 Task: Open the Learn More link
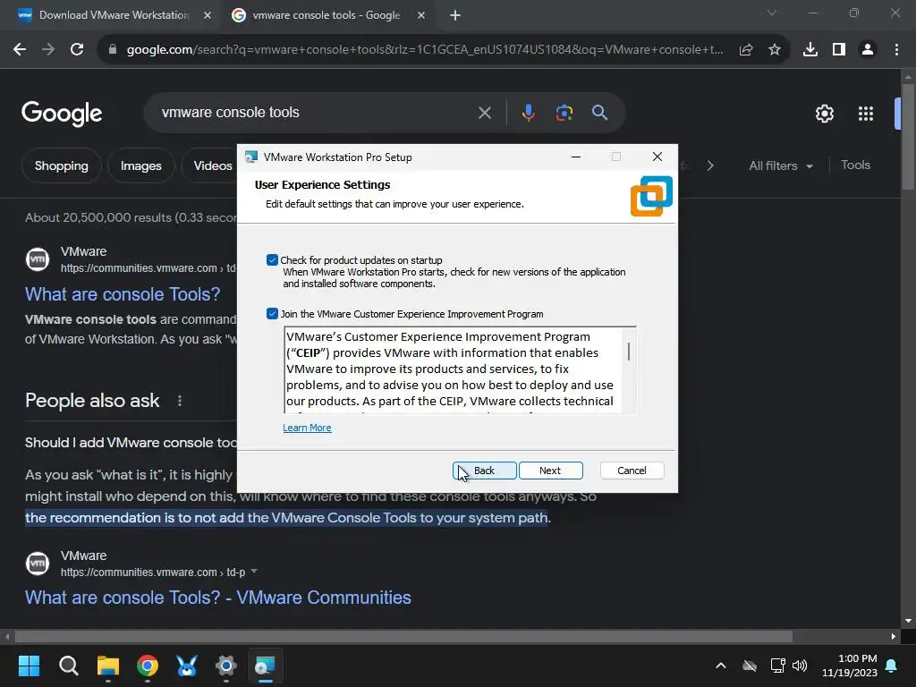(x=307, y=428)
